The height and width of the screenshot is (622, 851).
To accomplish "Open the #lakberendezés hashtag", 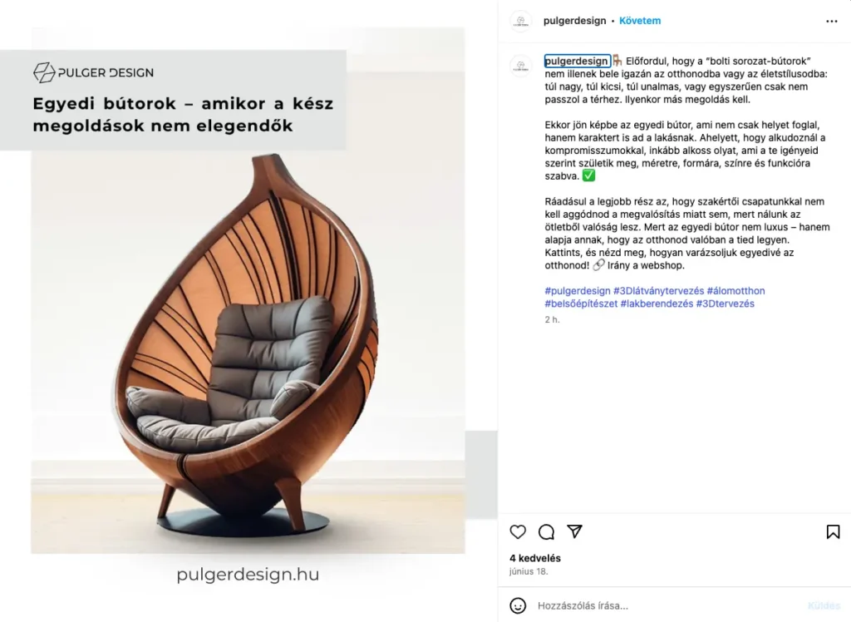I will (x=657, y=304).
